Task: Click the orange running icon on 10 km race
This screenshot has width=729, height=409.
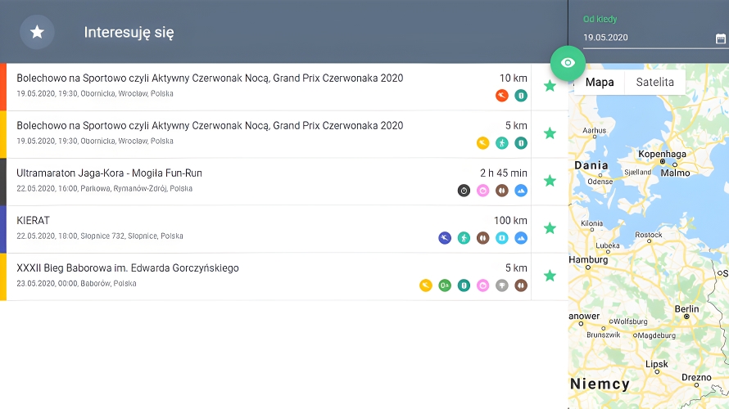Action: (502, 96)
